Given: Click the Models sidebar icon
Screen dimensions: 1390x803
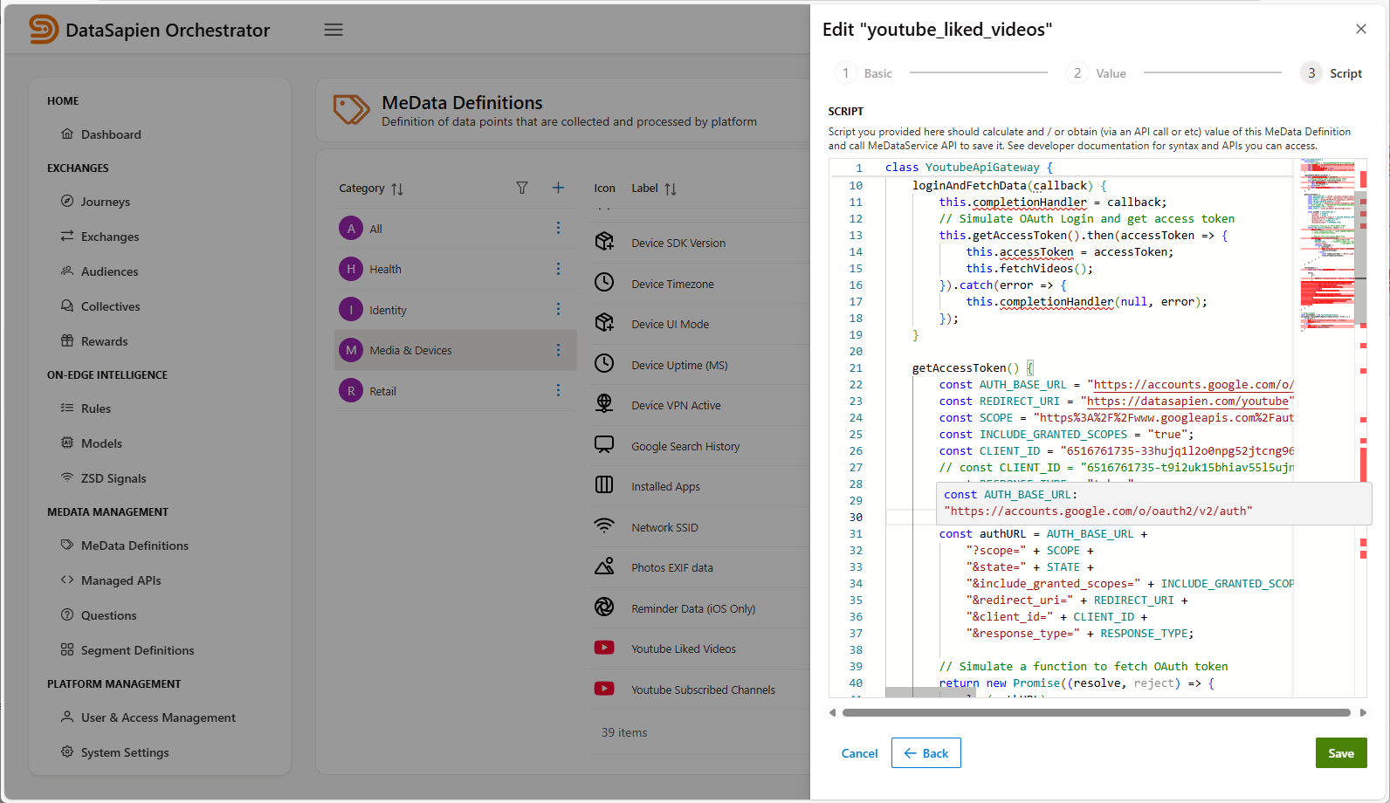Looking at the screenshot, I should click(67, 443).
